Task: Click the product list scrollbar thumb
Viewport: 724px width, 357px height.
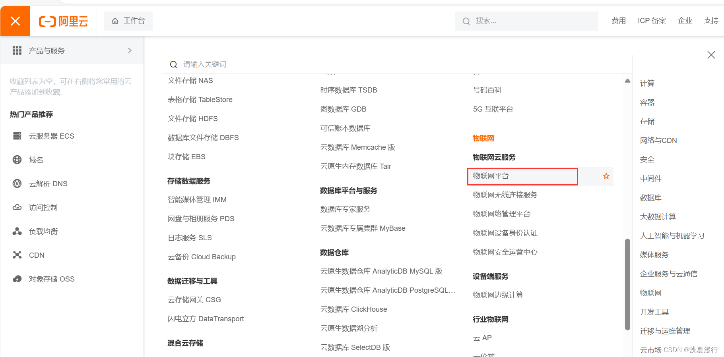Action: click(627, 284)
